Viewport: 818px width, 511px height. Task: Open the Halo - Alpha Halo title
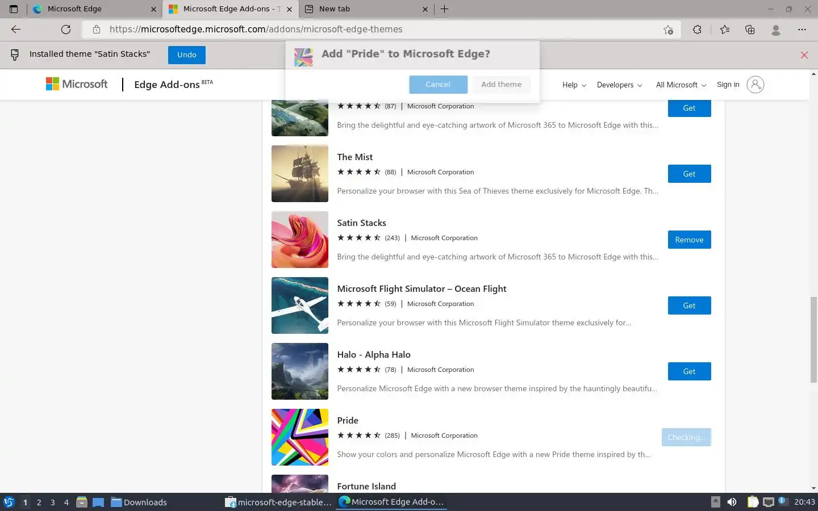pyautogui.click(x=374, y=355)
